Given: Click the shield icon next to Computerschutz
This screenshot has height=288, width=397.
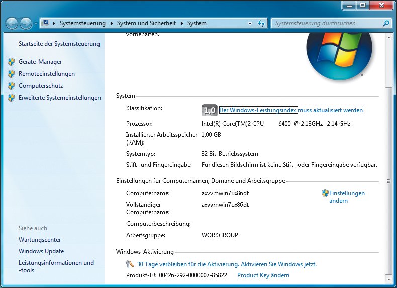Looking at the screenshot, I should [x=11, y=86].
